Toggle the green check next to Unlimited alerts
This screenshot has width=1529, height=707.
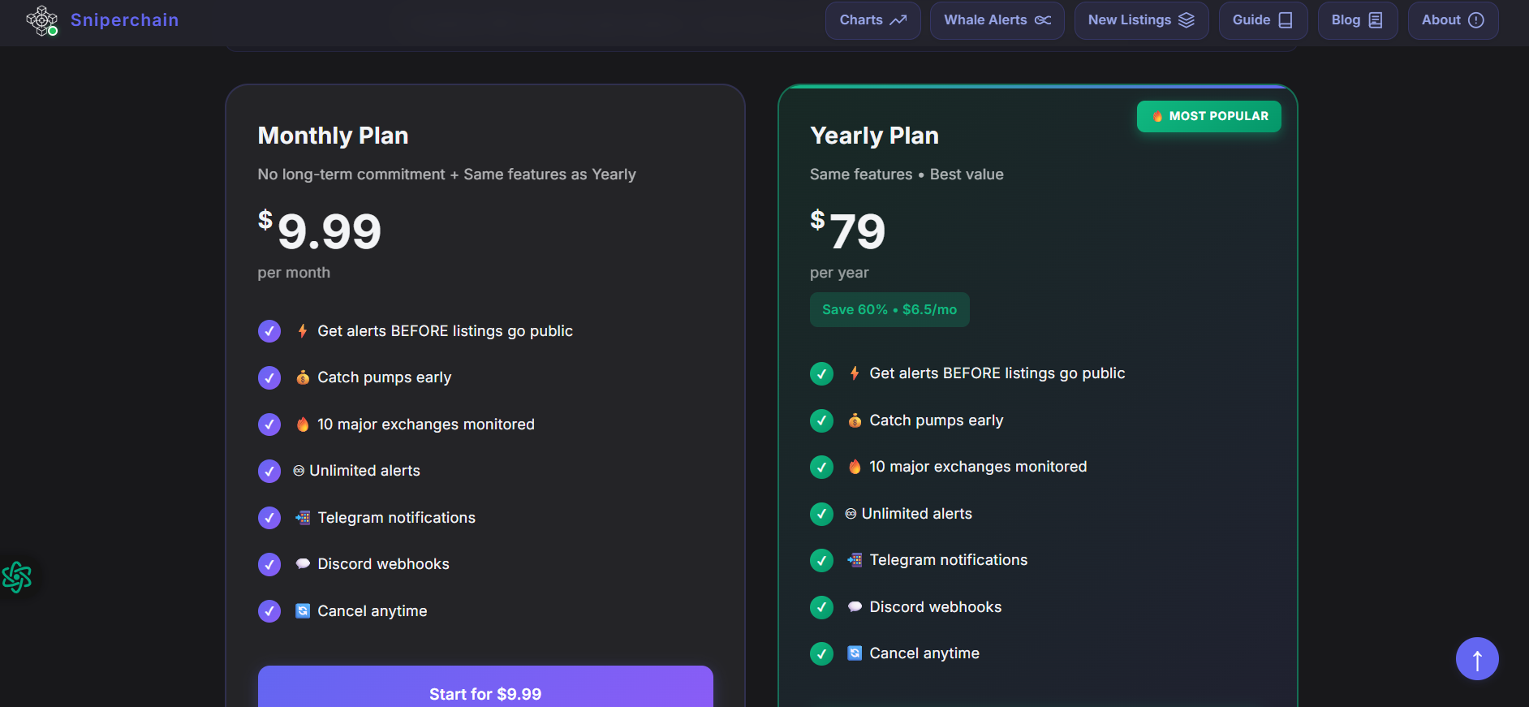click(821, 514)
